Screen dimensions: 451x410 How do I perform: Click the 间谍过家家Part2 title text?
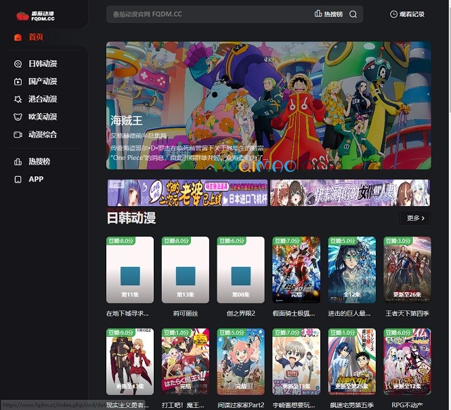click(x=241, y=405)
